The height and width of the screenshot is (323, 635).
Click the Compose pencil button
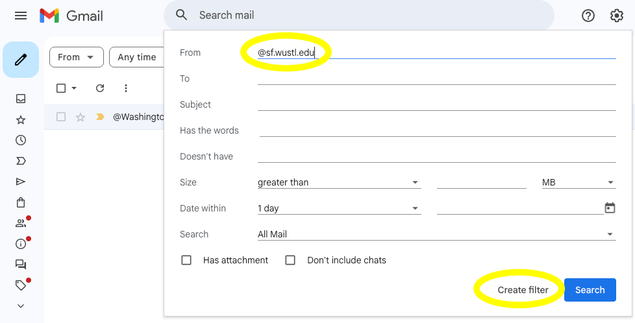[21, 60]
